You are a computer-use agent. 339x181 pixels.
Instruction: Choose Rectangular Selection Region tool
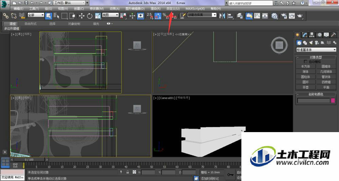point(64,16)
